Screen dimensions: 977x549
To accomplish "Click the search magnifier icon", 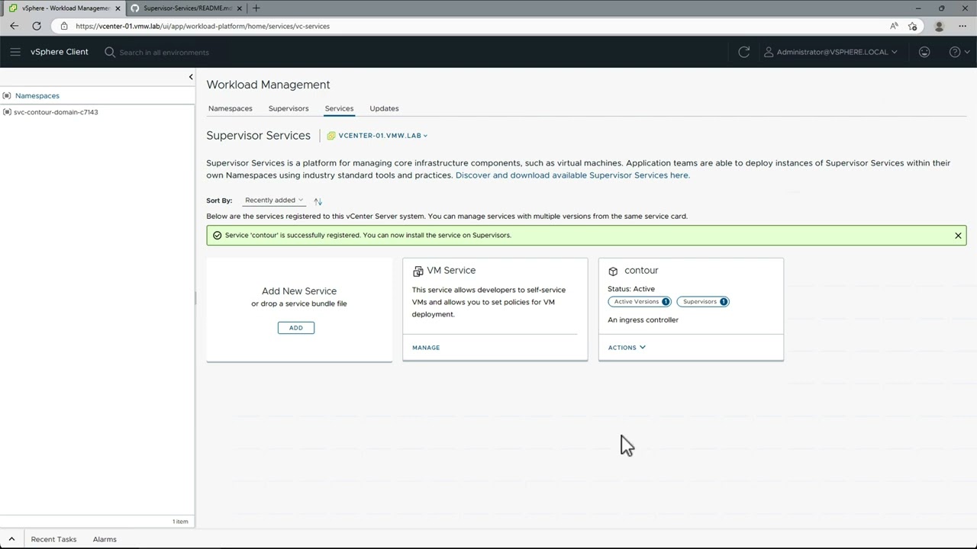I will click(110, 52).
